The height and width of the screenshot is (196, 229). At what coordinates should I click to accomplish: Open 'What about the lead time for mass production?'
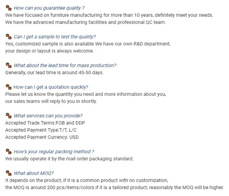[65, 65]
